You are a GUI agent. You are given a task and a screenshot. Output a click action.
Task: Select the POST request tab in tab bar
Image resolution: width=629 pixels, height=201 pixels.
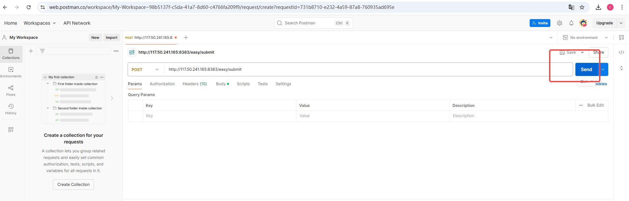click(151, 38)
